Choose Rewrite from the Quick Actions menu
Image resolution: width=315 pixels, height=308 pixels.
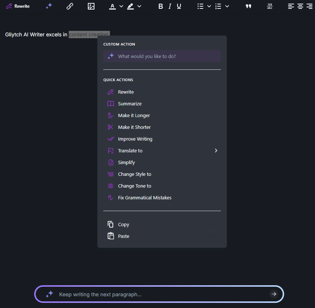pos(162,92)
